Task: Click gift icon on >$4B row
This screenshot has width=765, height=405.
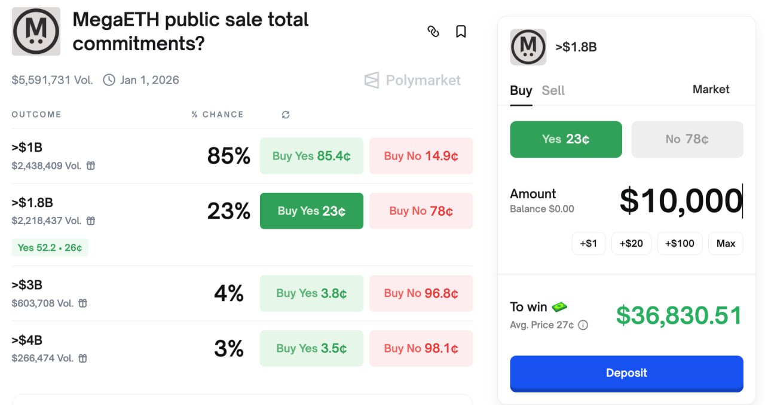Action: point(83,358)
